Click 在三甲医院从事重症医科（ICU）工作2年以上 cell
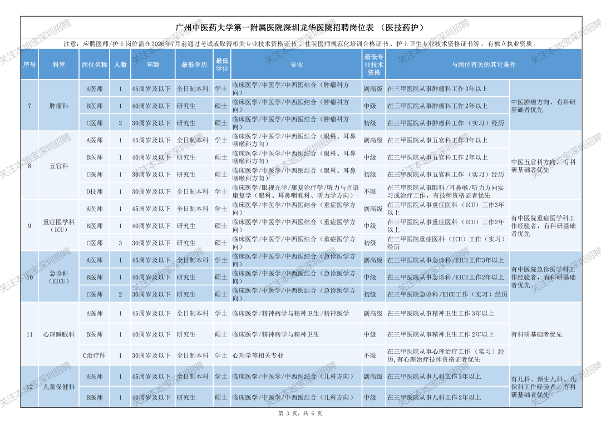 coord(447,226)
